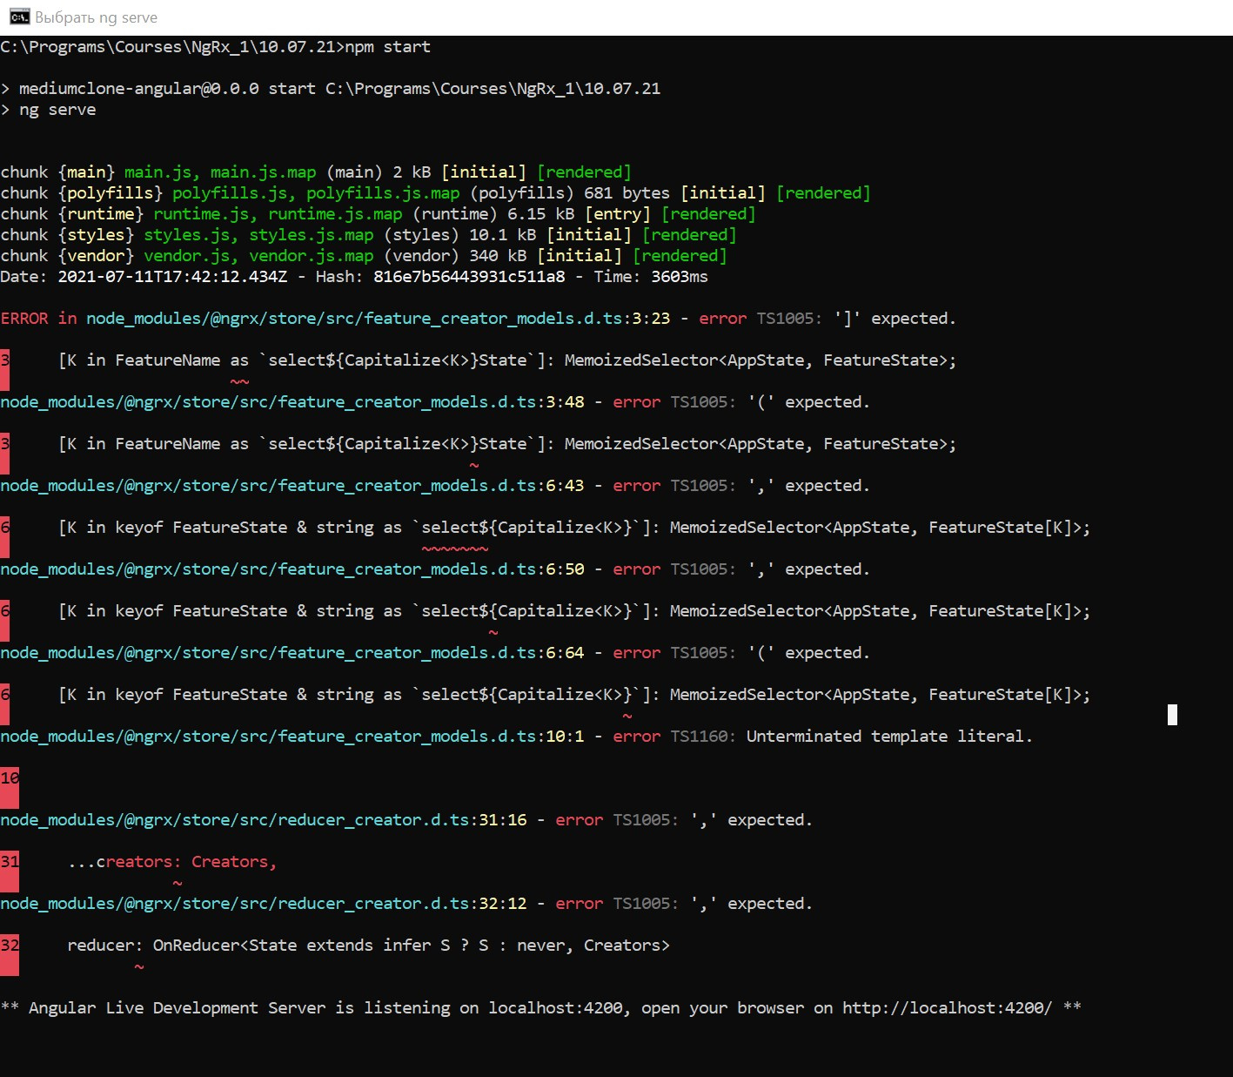Click the '...creators: Creators,' code line
This screenshot has width=1233, height=1077.
pos(172,862)
